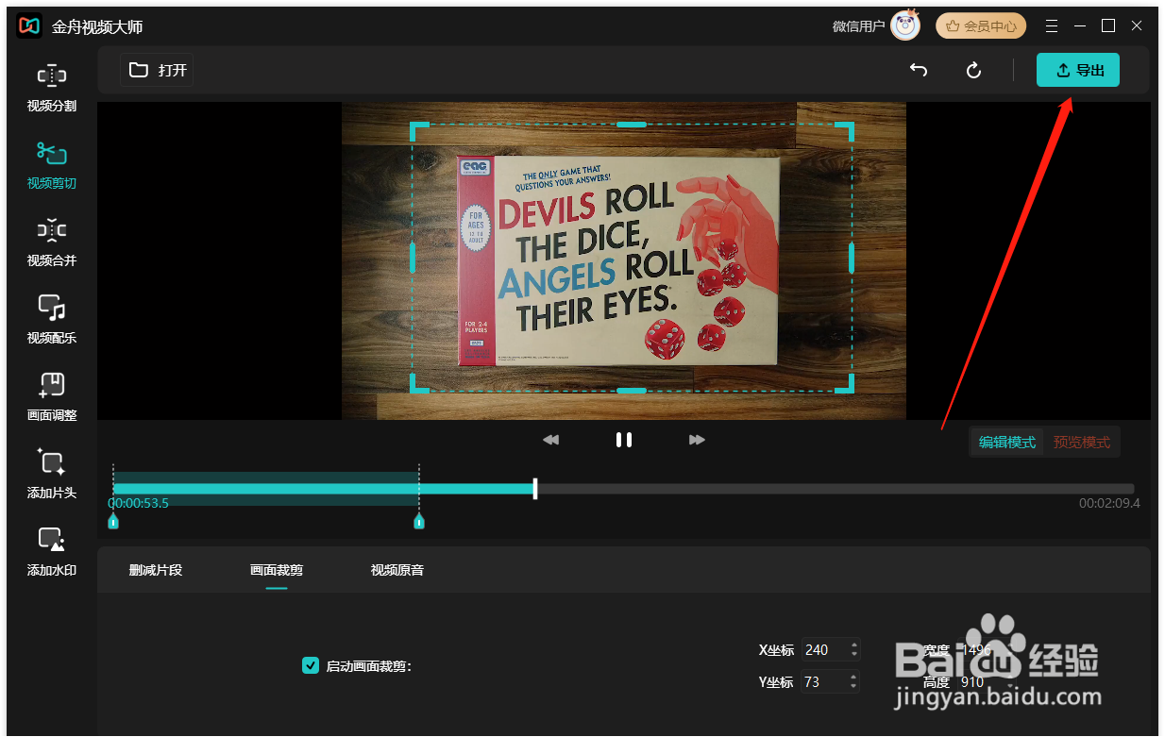Click the unplayed part of timeline bar
The width and height of the screenshot is (1165, 737).
point(836,489)
